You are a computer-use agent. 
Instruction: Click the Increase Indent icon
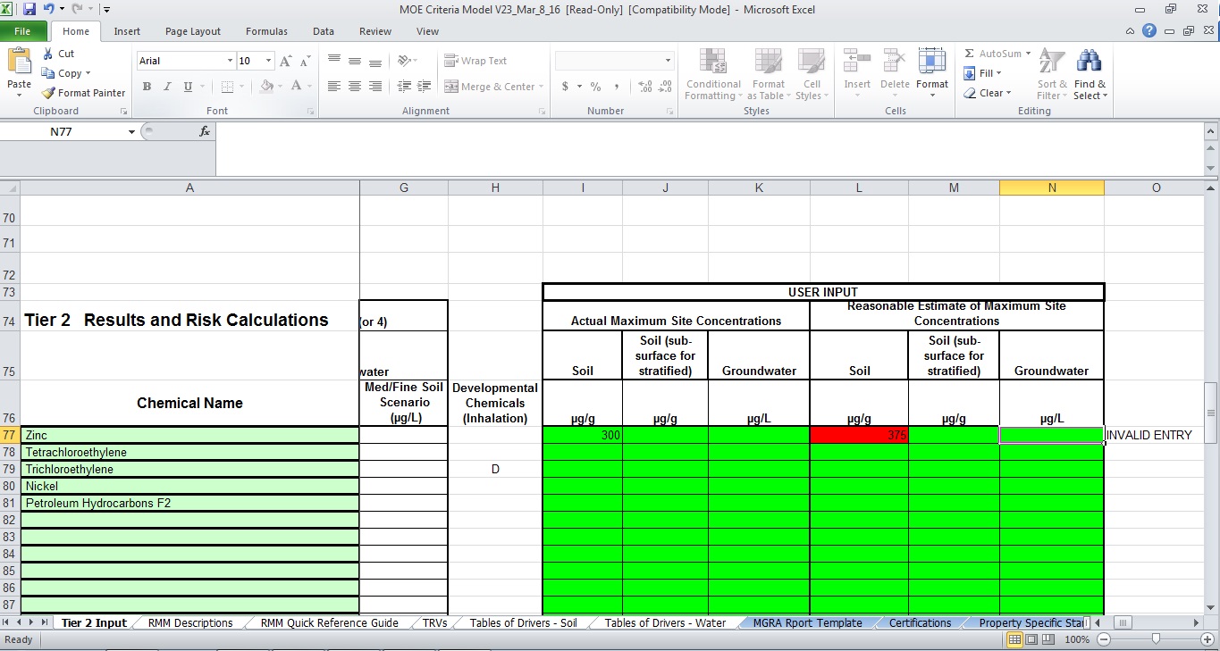coord(425,87)
